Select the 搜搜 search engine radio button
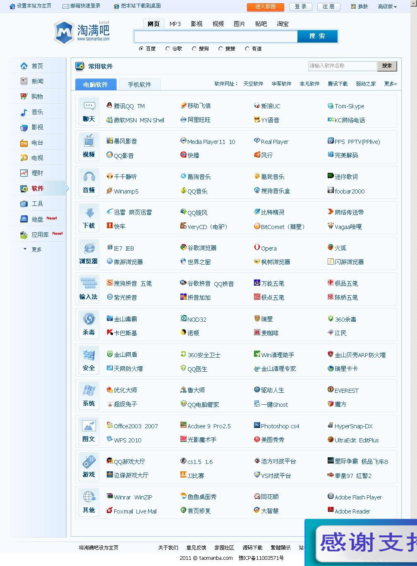Image resolution: width=417 pixels, height=566 pixels. click(220, 49)
